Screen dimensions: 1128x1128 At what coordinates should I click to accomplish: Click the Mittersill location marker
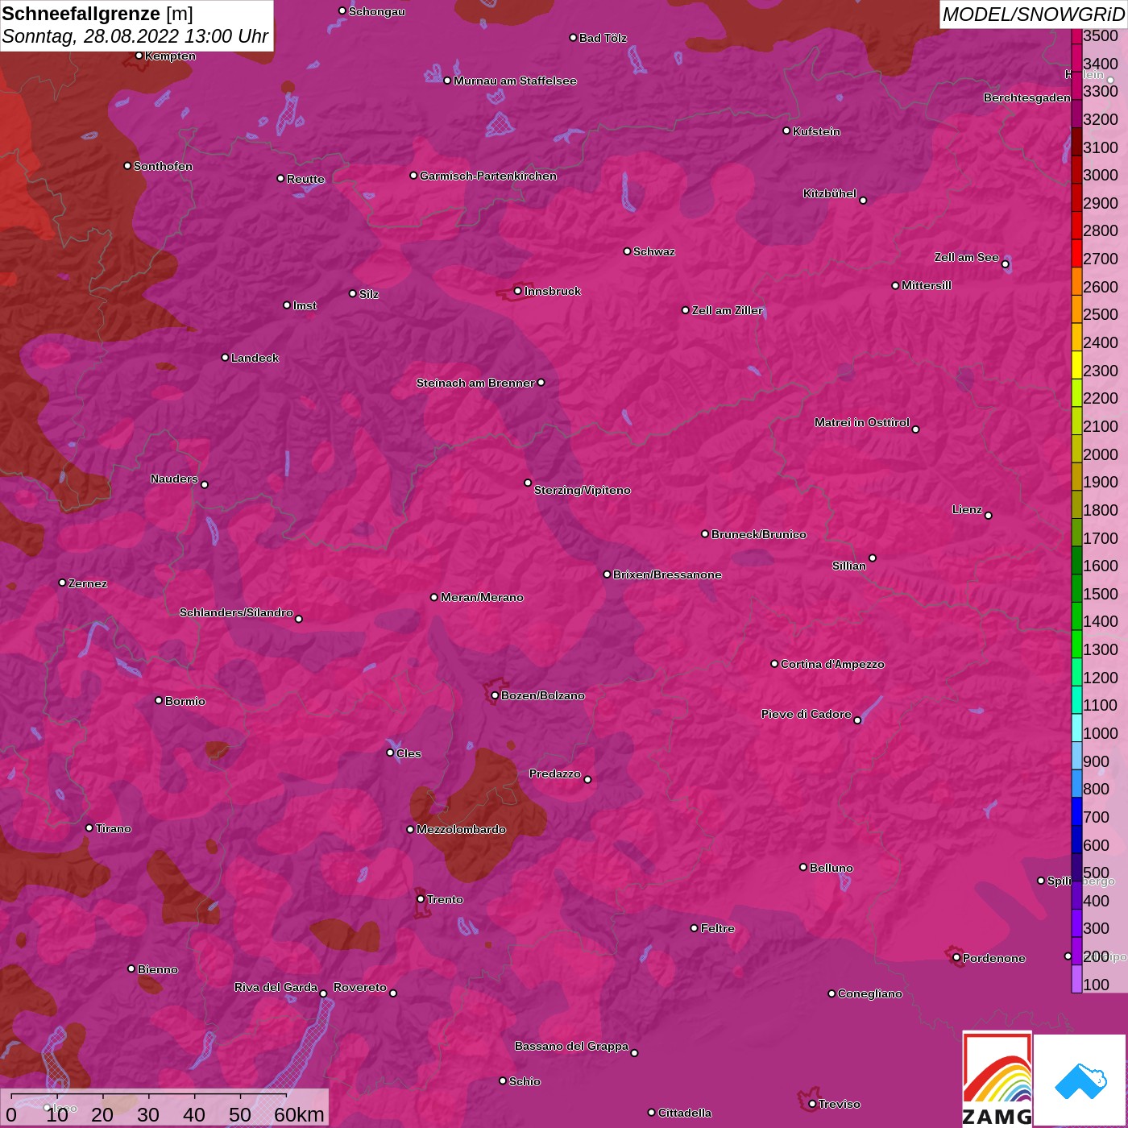(895, 285)
